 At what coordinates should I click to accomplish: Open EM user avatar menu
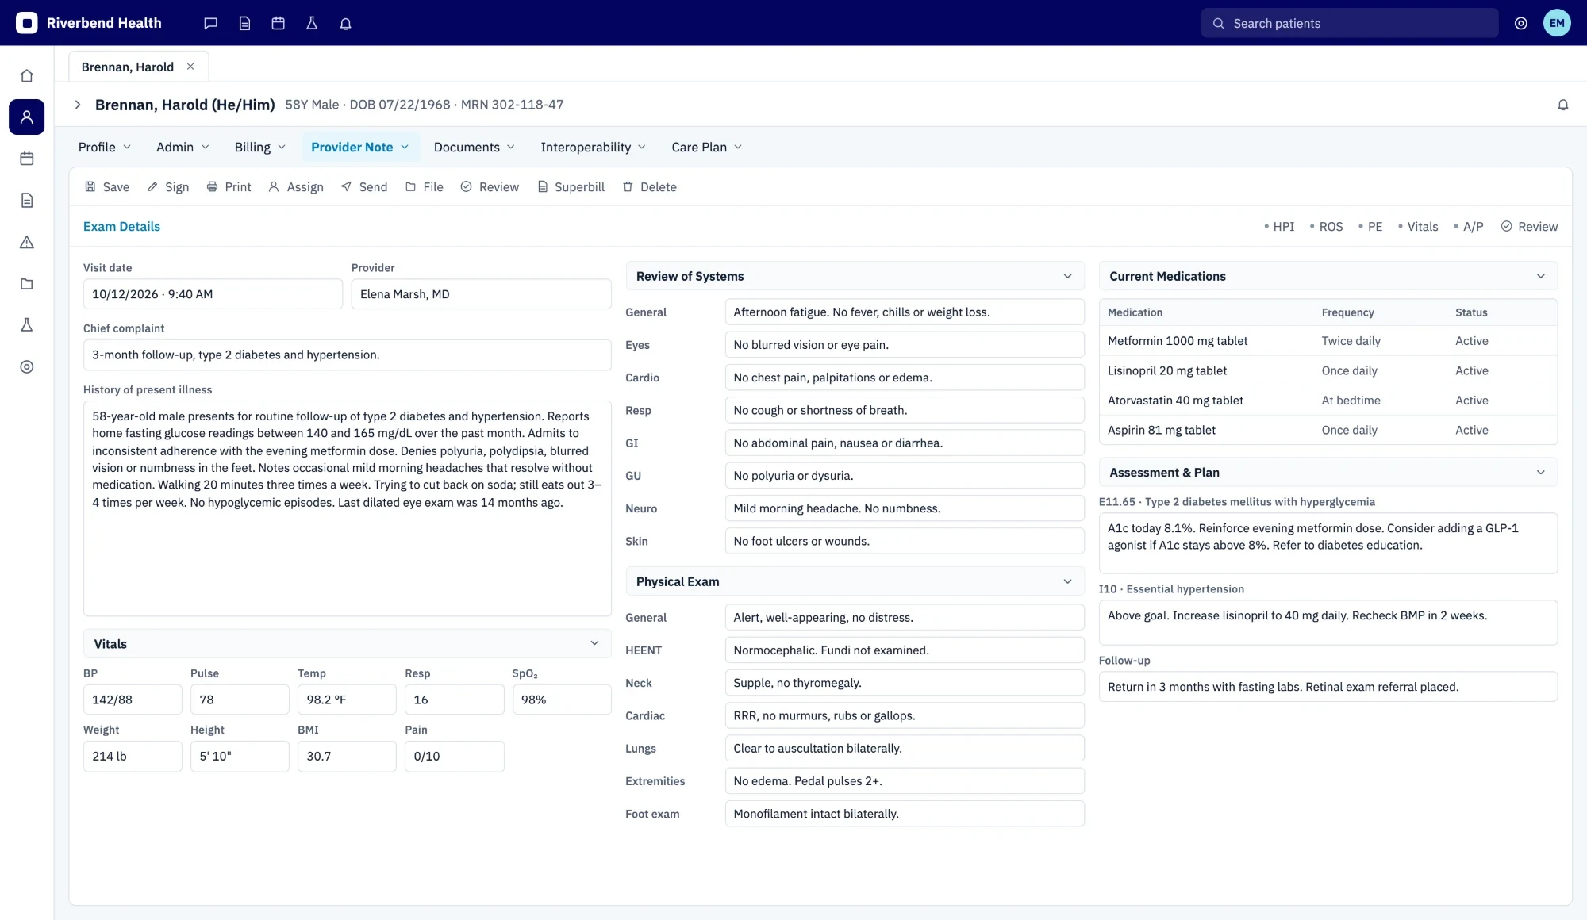pyautogui.click(x=1557, y=23)
